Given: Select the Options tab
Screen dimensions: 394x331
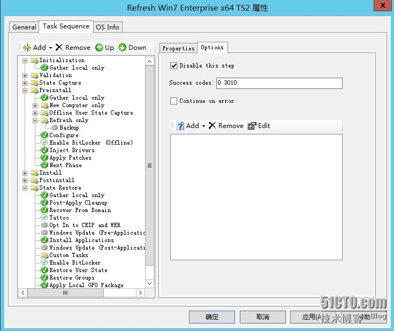Looking at the screenshot, I should pyautogui.click(x=213, y=47).
